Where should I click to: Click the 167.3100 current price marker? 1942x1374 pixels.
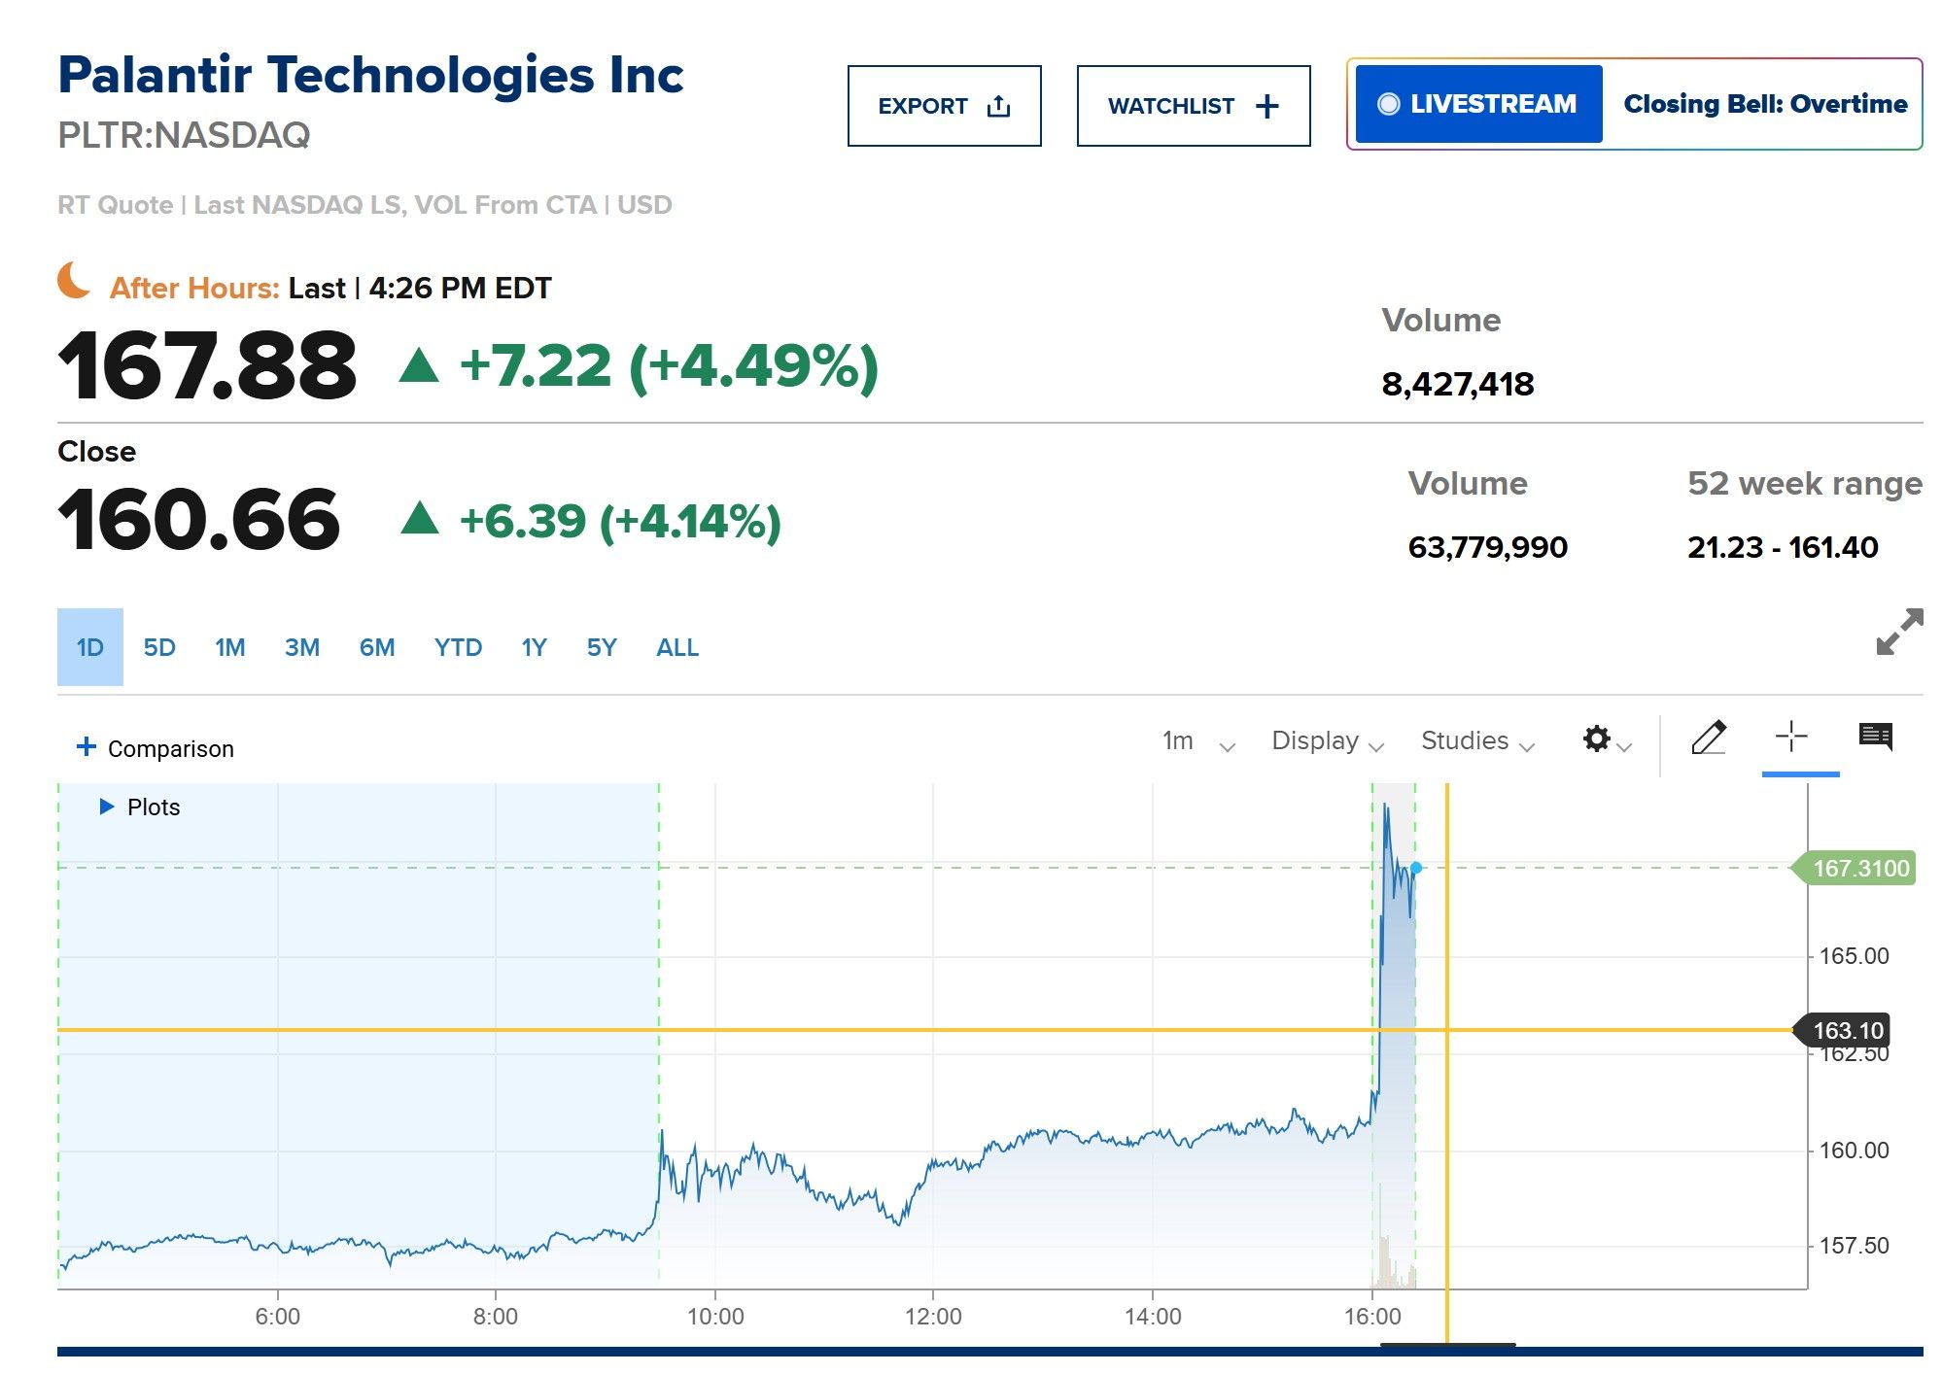click(x=1859, y=868)
